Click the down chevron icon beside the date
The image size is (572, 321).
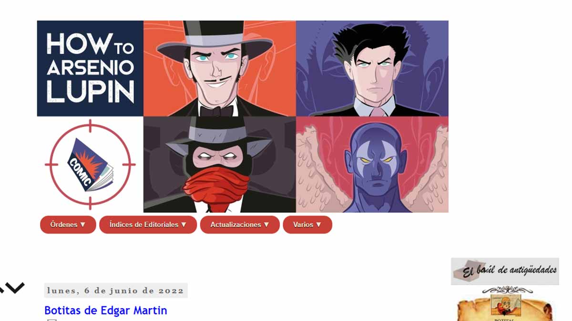15,288
